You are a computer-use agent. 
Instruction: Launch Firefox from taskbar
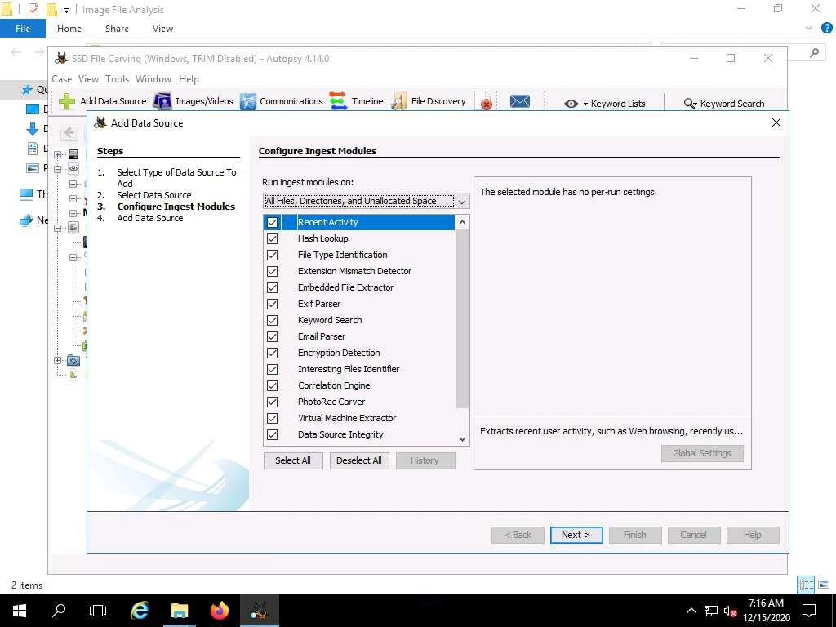pyautogui.click(x=219, y=611)
